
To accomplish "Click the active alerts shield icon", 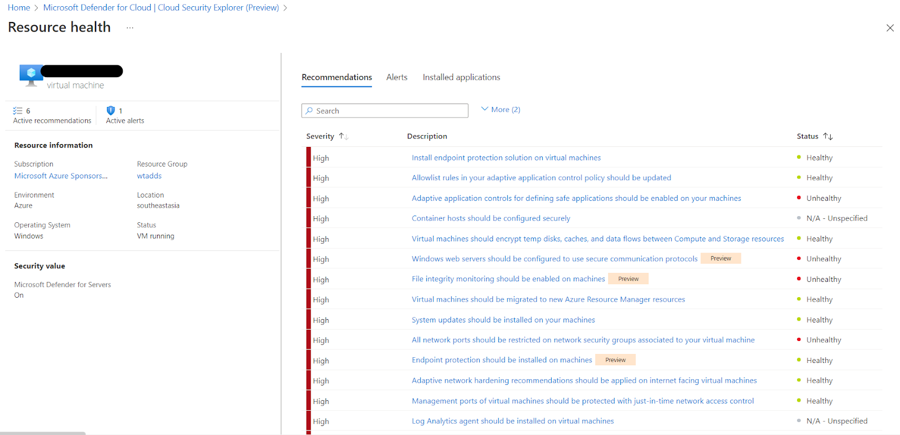I will click(x=111, y=111).
